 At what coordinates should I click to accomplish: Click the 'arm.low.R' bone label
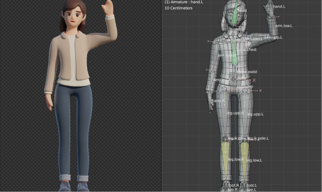click(x=222, y=79)
